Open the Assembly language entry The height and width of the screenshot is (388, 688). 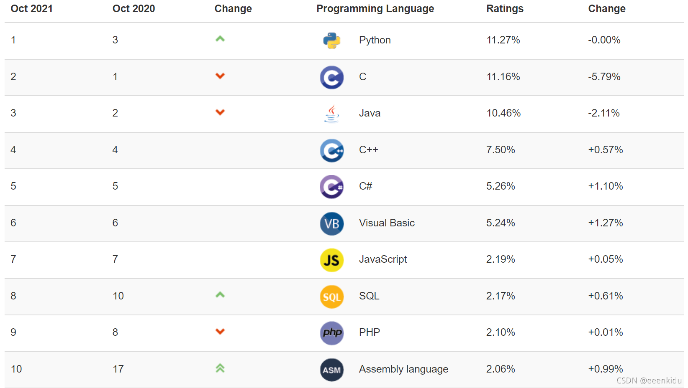(403, 369)
